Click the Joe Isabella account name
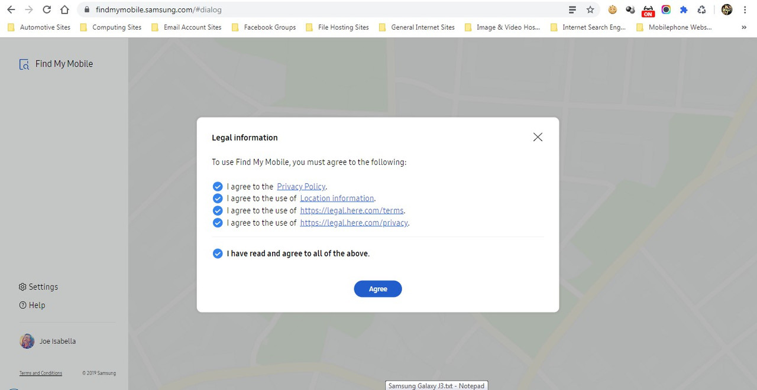Image resolution: width=757 pixels, height=390 pixels. tap(57, 342)
